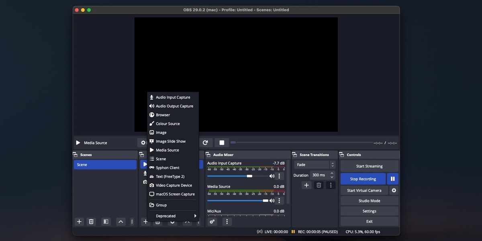
Task: Open advanced audio properties gear icon
Action: pyautogui.click(x=212, y=221)
